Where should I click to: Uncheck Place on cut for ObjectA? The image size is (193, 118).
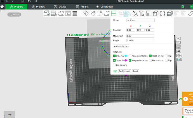pyautogui.click(x=150, y=56)
